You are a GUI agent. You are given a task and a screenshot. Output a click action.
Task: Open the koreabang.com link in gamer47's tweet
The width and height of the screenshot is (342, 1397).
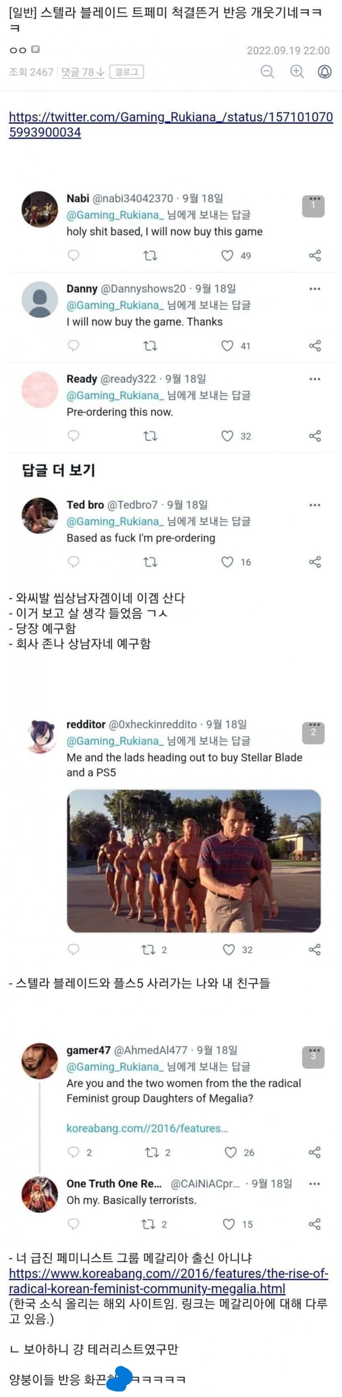pos(147,1128)
